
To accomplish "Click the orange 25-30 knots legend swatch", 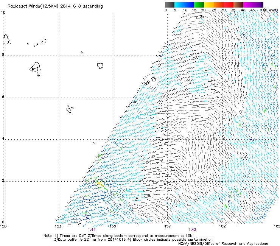I will 219,5.
